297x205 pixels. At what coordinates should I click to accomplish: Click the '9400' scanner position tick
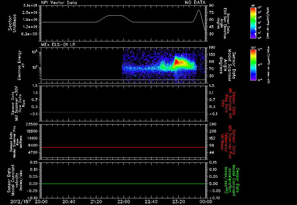point(32,145)
